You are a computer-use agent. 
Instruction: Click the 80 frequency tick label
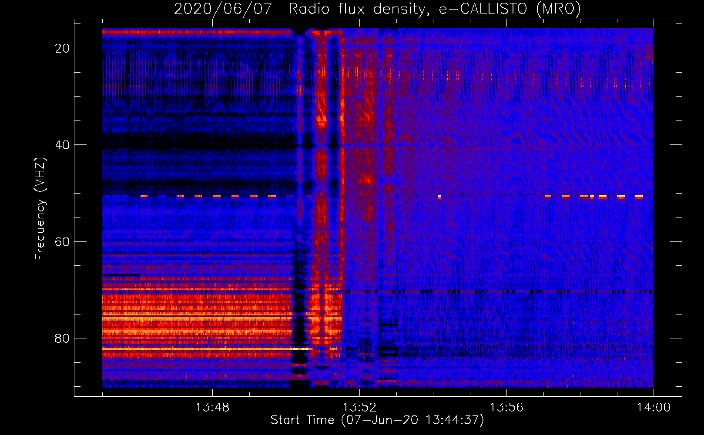(x=62, y=338)
